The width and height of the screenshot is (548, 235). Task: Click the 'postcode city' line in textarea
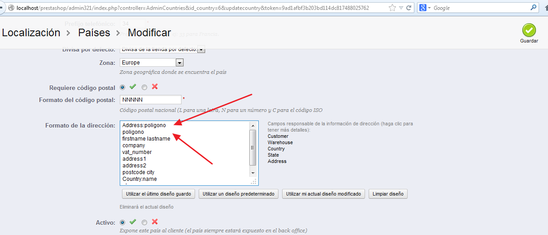click(139, 172)
